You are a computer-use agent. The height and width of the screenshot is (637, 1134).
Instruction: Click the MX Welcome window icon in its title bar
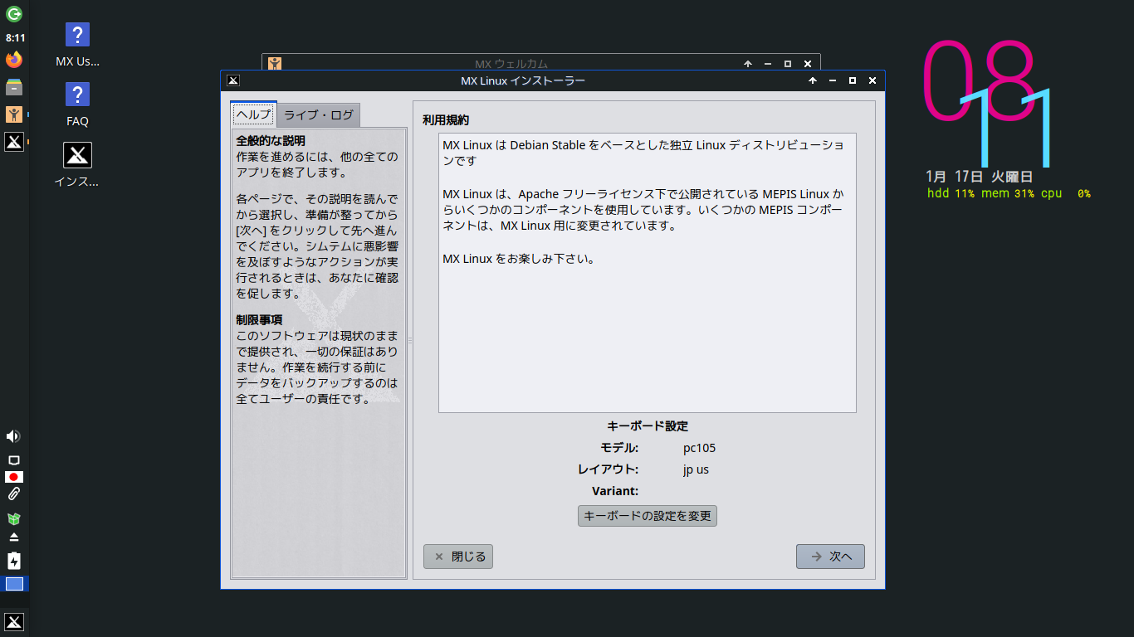[x=275, y=63]
